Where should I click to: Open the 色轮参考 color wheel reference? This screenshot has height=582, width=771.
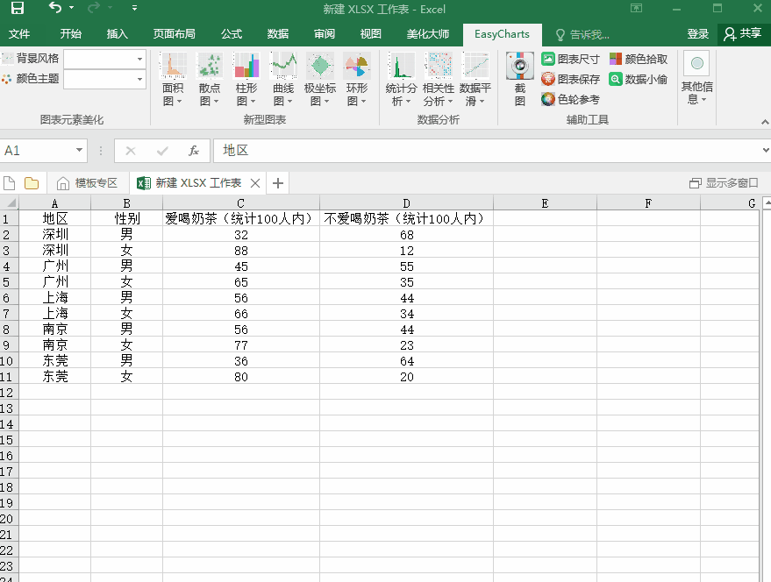point(572,98)
